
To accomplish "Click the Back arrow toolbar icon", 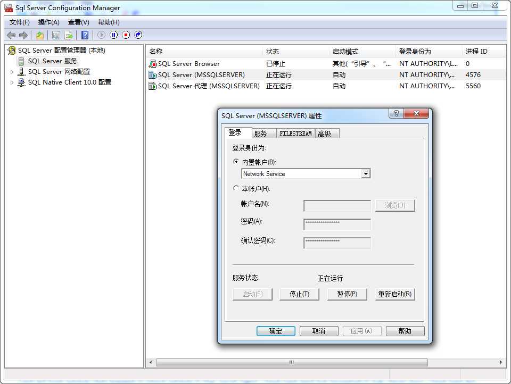I will [11, 35].
